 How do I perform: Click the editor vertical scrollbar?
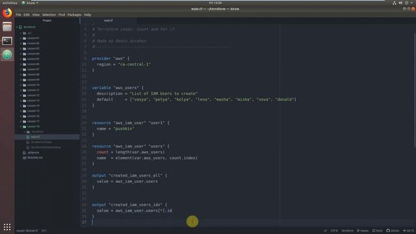click(415, 90)
